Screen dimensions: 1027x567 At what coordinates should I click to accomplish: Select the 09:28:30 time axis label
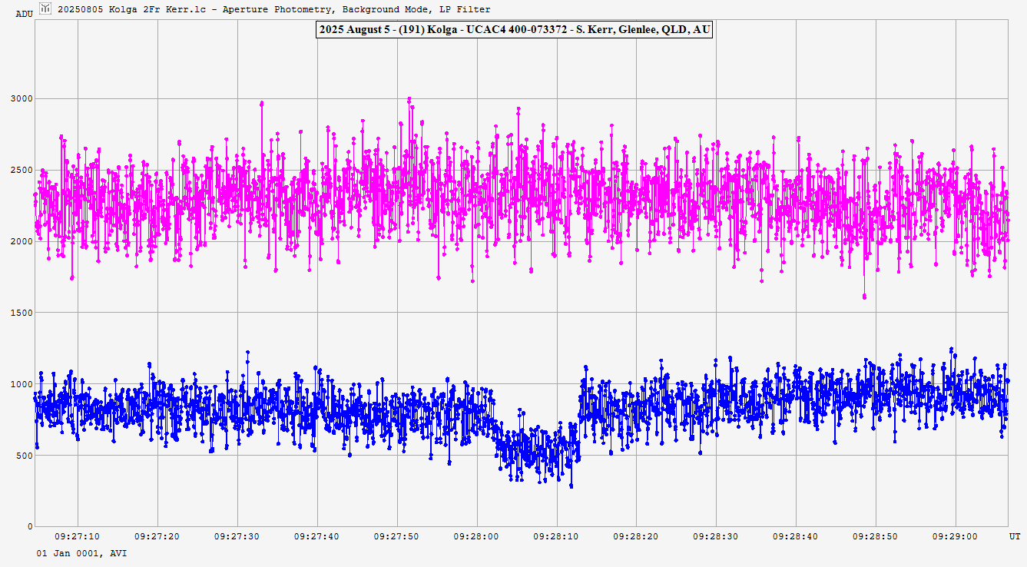coord(716,536)
